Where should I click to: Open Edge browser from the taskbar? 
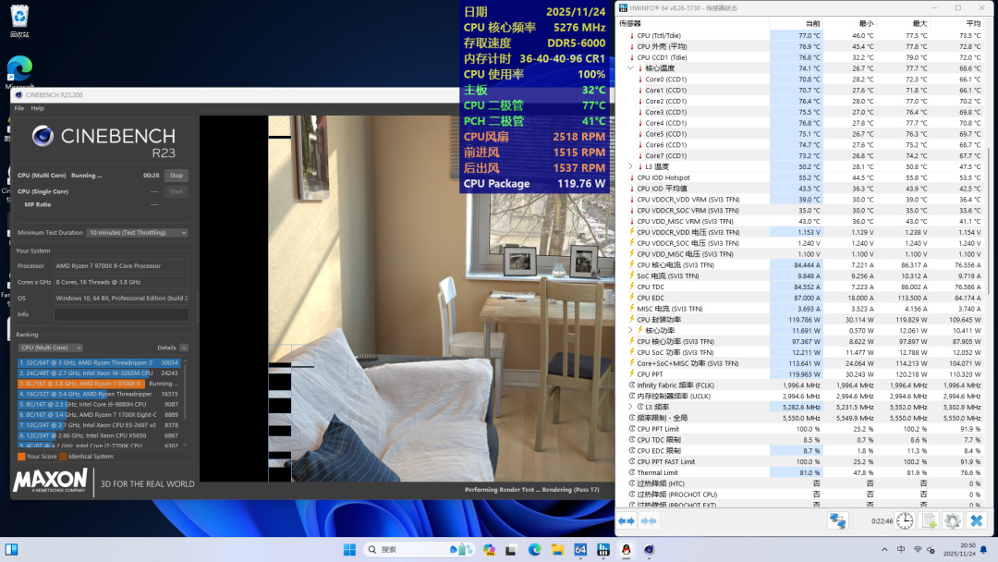point(534,549)
